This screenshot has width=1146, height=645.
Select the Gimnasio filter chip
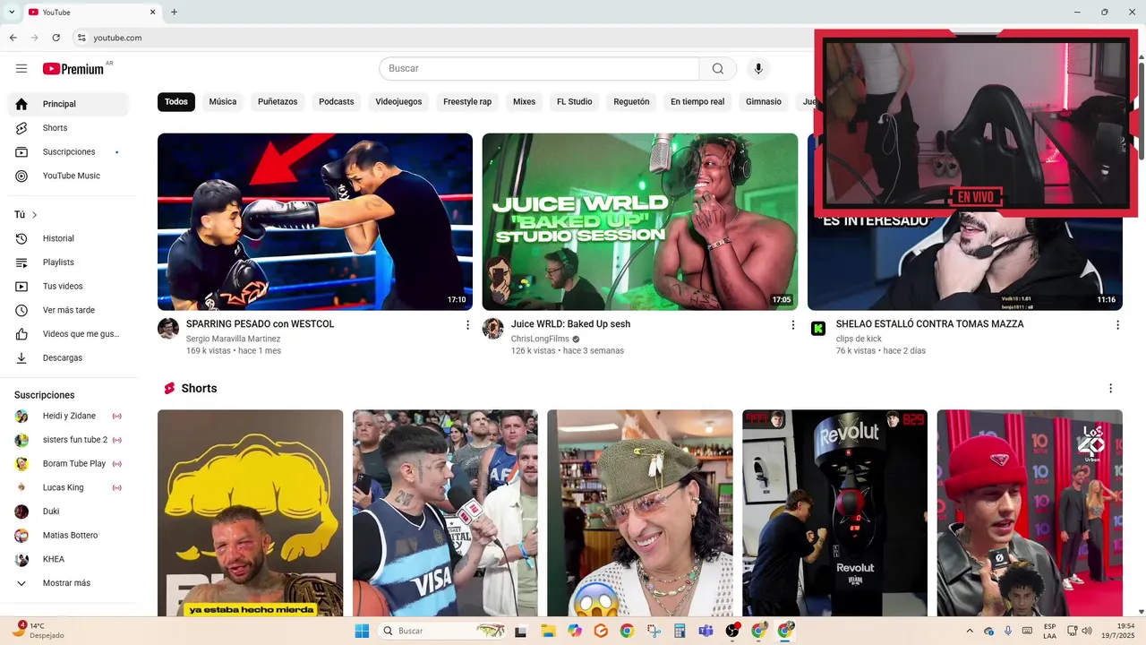pos(764,102)
